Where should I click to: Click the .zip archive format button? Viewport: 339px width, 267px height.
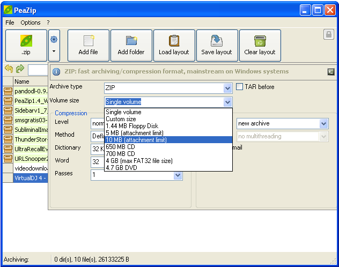click(x=26, y=46)
